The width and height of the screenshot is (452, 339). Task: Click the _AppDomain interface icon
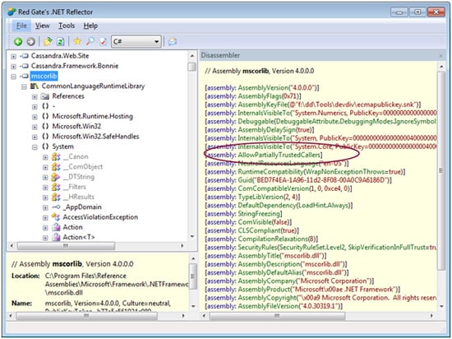(x=56, y=207)
